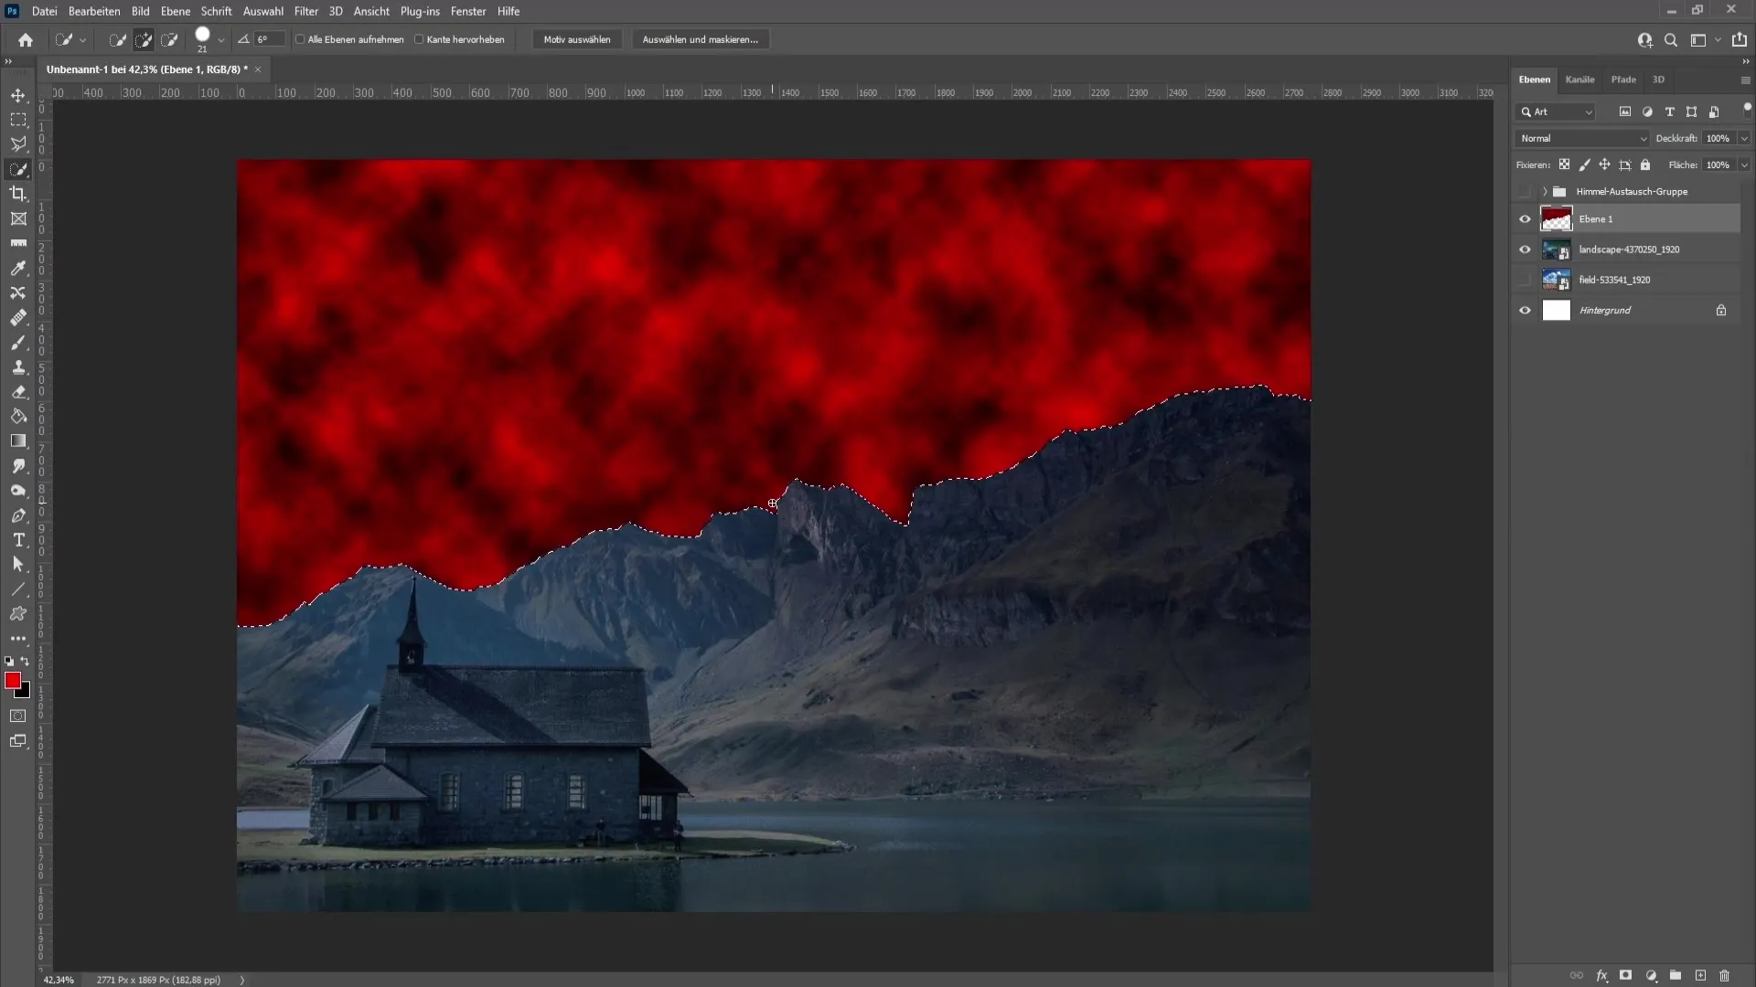Screen dimensions: 1756x987
Task: Delete the selected layer
Action: [1725, 975]
